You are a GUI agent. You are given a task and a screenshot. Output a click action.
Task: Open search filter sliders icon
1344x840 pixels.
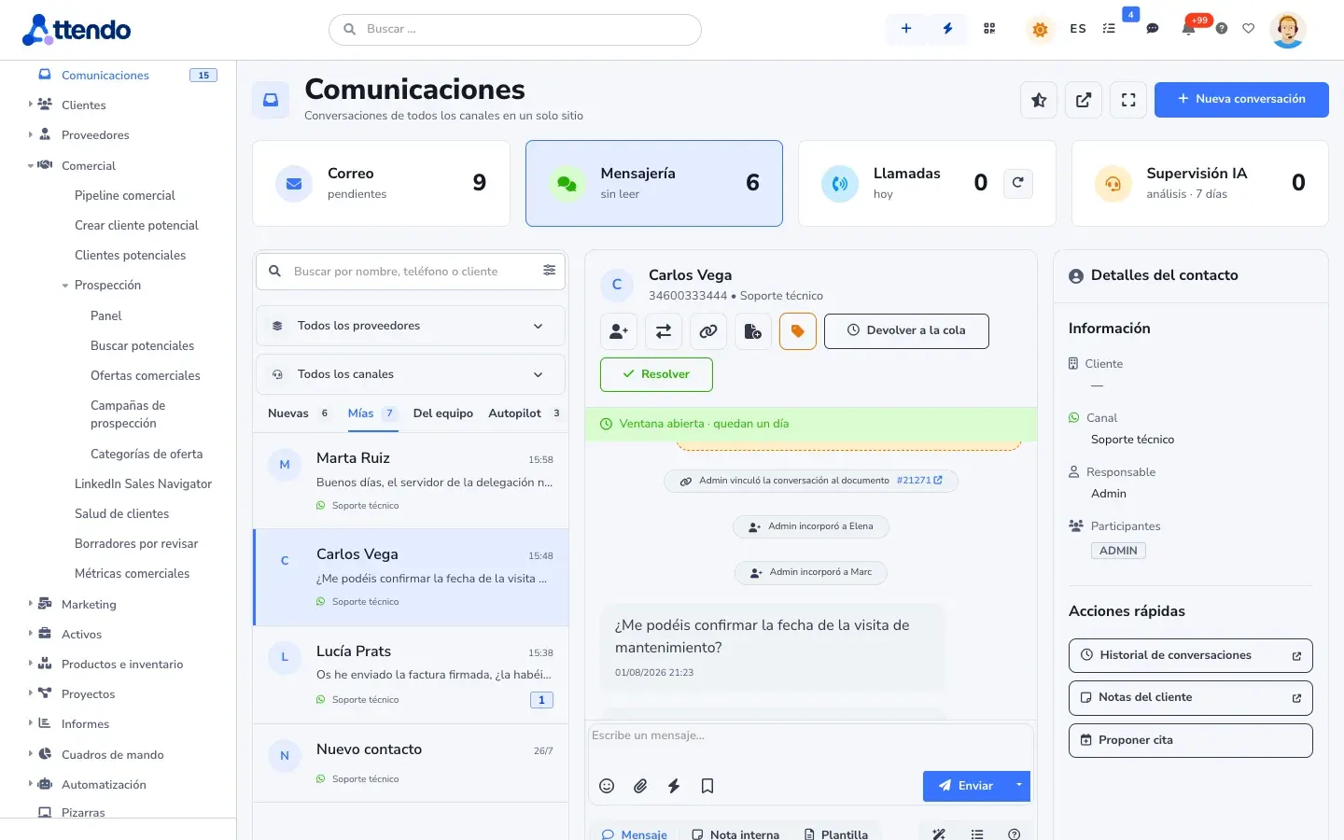point(550,271)
